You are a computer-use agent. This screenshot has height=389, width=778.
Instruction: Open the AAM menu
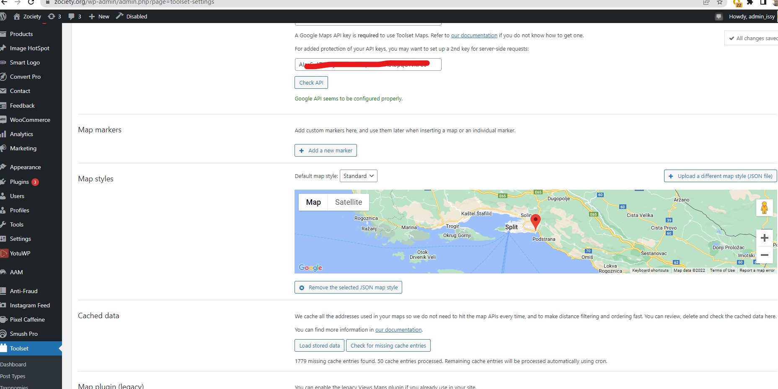[x=16, y=272]
